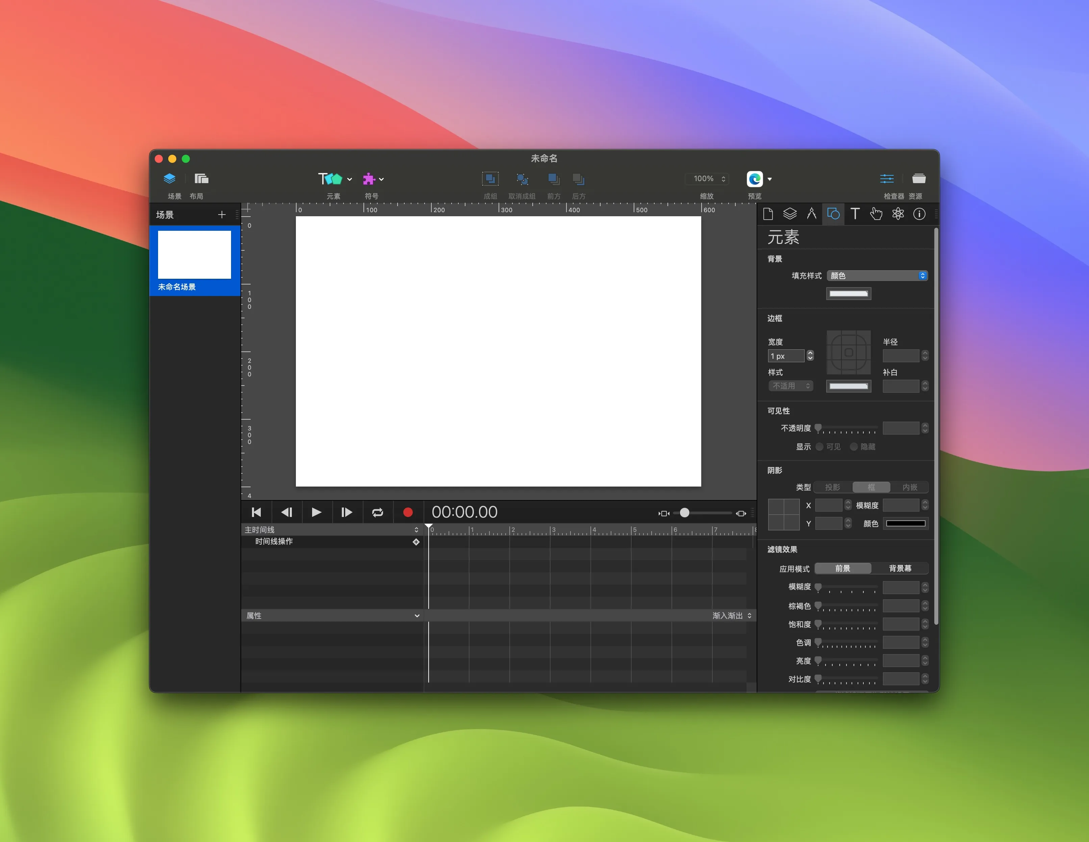Open the 元素 element dropdown arrow
Screen dimensions: 1089x842
pyautogui.click(x=349, y=179)
